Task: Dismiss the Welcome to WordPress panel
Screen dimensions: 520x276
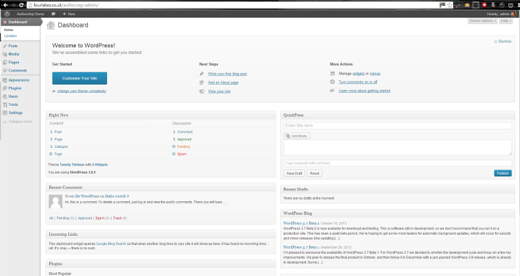Action: click(x=504, y=41)
